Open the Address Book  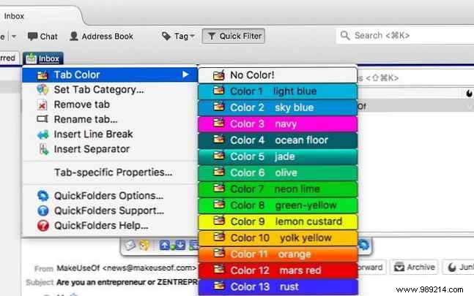pos(101,37)
